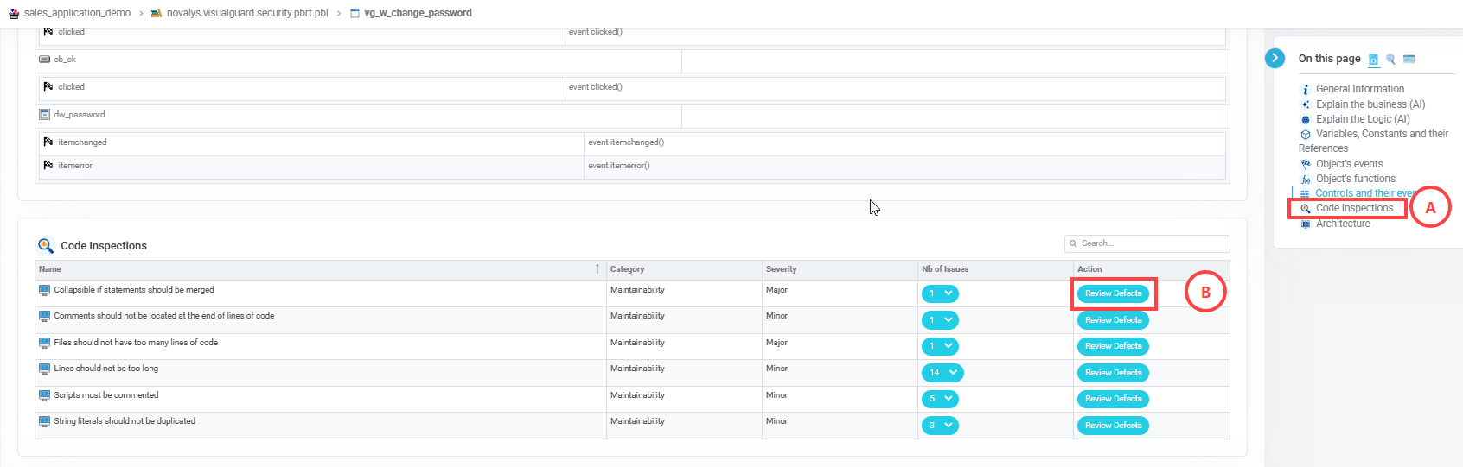Click the cb_ok button control icon
The width and height of the screenshot is (1463, 467).
[45, 60]
